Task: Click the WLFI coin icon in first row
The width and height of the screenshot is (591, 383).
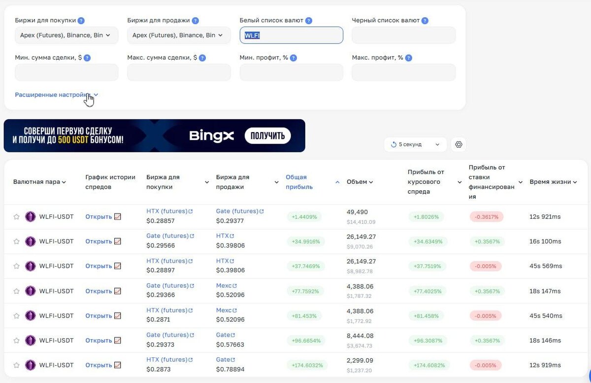Action: 31,216
